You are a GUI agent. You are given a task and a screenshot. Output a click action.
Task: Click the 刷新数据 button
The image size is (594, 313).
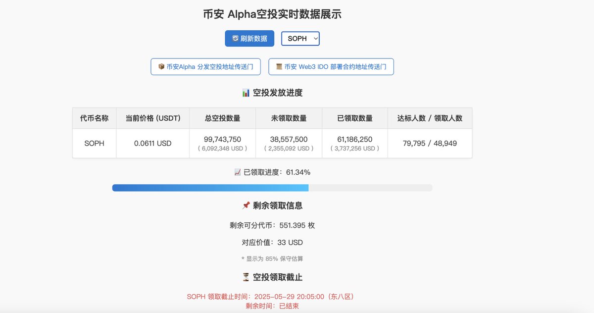249,38
